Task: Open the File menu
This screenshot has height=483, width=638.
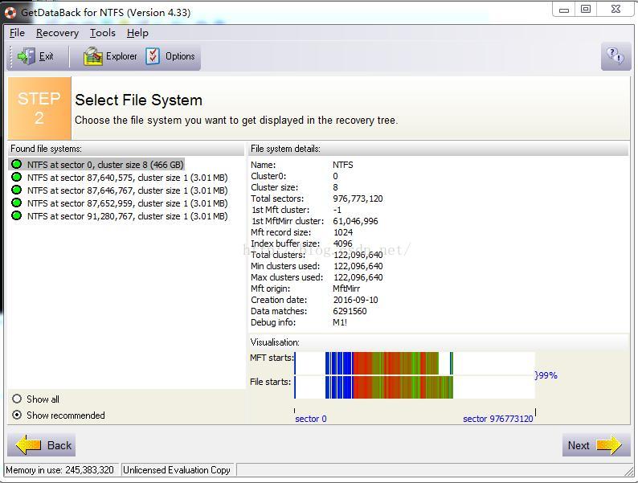Action: (x=17, y=33)
